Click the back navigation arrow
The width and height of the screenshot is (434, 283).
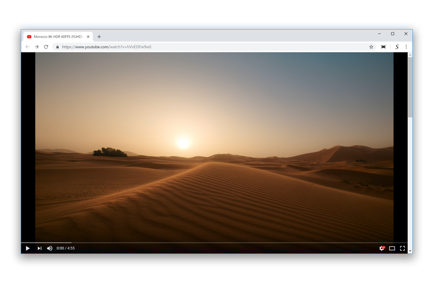pyautogui.click(x=27, y=46)
